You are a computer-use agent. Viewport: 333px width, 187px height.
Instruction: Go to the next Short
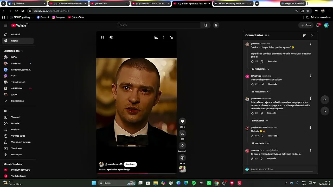tap(325, 111)
